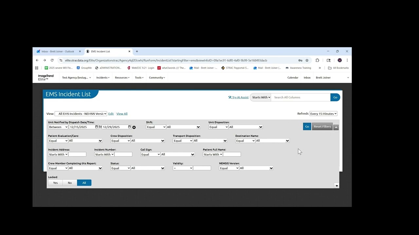The width and height of the screenshot is (419, 235).
Task: Open the STRAC Payportal bookmark
Action: (x=235, y=68)
